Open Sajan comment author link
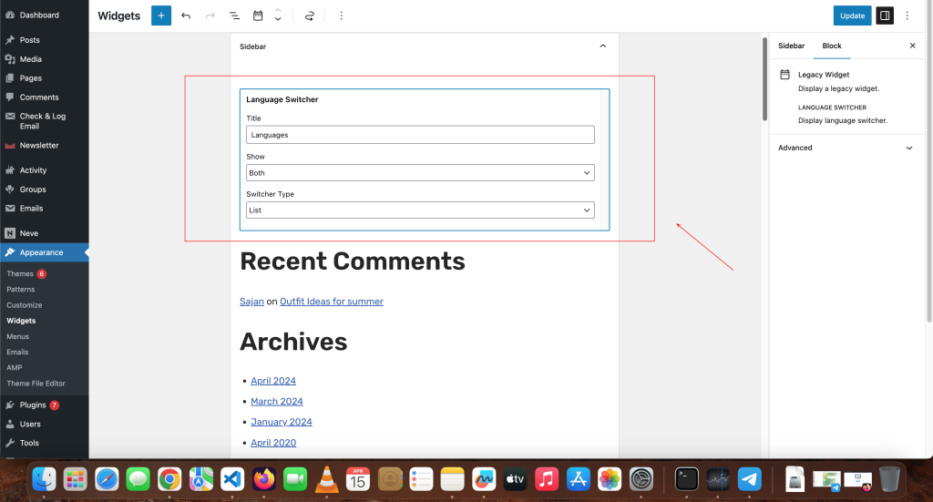Viewport: 933px width, 502px height. 251,302
